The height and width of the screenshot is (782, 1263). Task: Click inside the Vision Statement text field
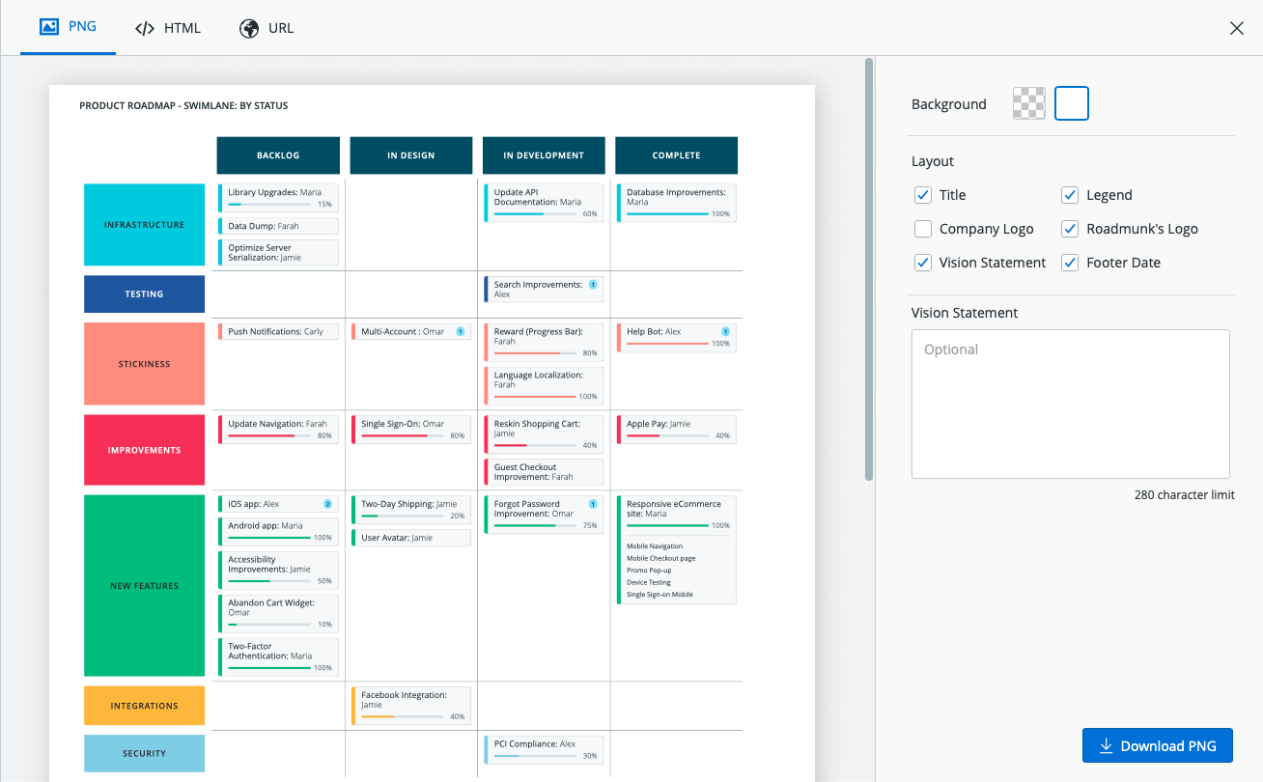click(x=1070, y=404)
